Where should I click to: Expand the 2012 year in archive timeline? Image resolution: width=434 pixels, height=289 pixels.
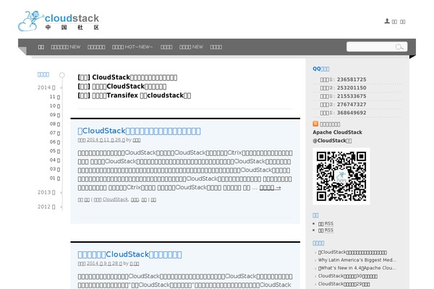46,207
